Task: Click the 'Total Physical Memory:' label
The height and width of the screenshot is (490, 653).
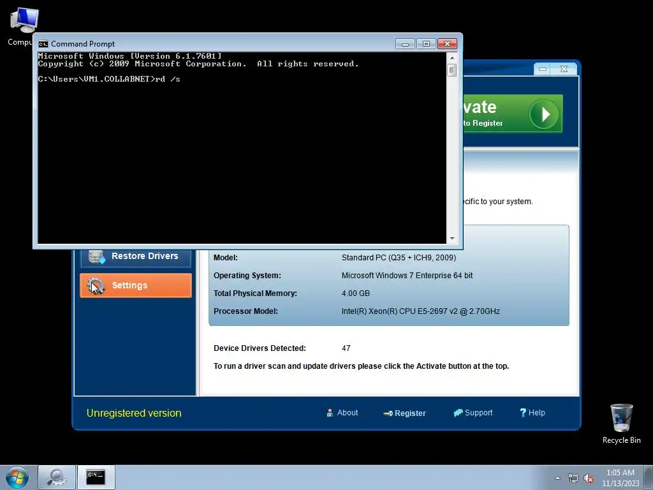Action: click(255, 293)
